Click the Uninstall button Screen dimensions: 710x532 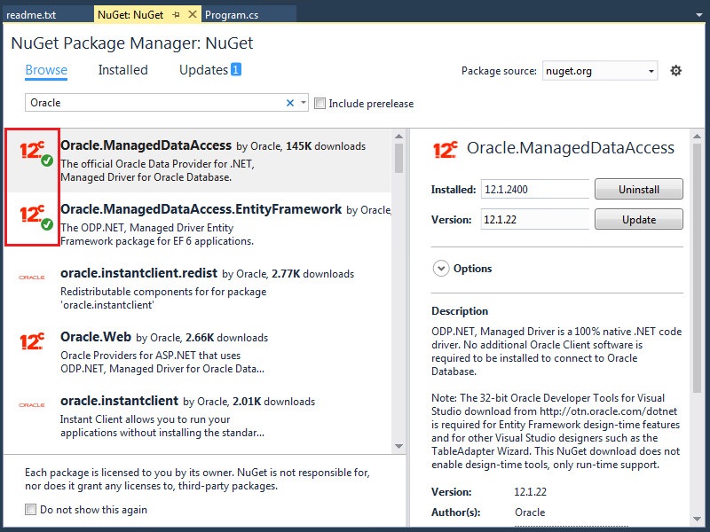(x=638, y=189)
